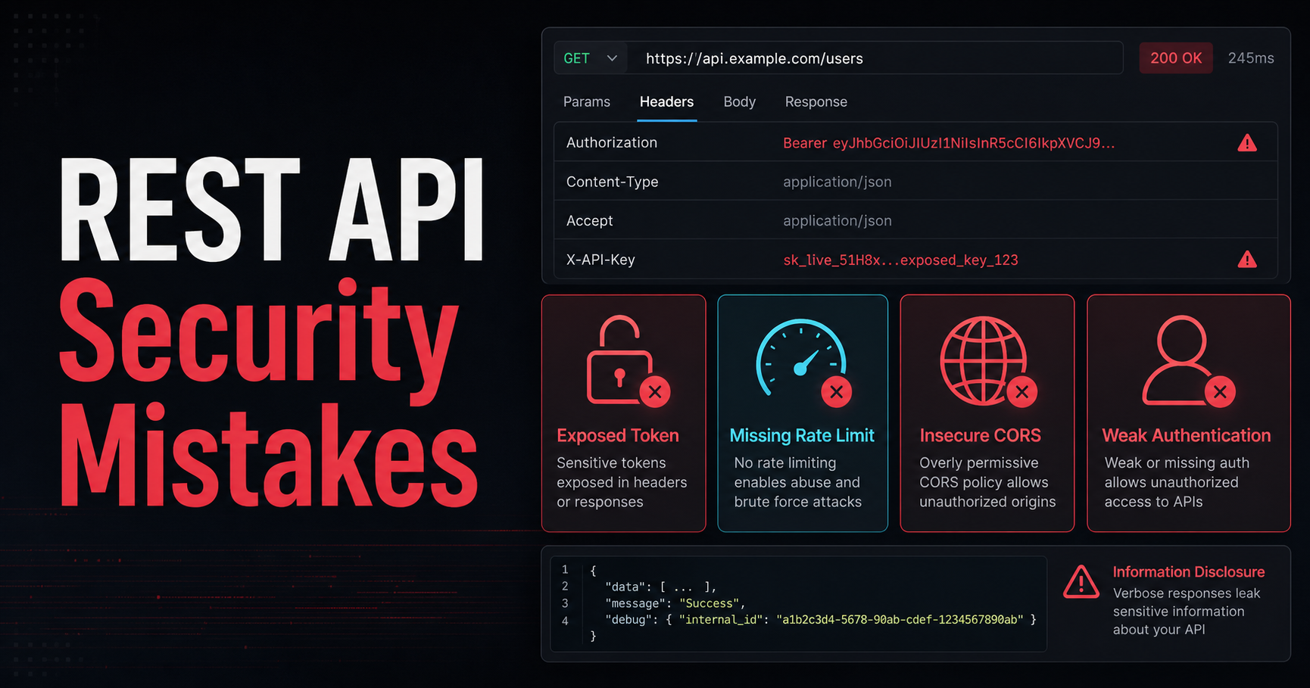The width and height of the screenshot is (1310, 688).
Task: Click the "message": "Success" JSON line
Action: click(x=675, y=603)
